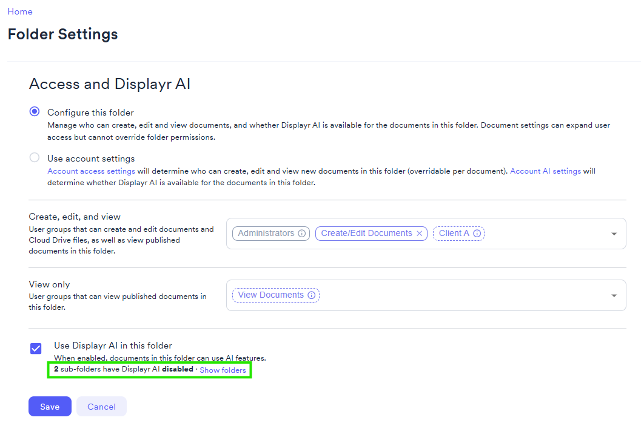Click inside the View only groups field
The width and height of the screenshot is (641, 426).
click(x=426, y=295)
